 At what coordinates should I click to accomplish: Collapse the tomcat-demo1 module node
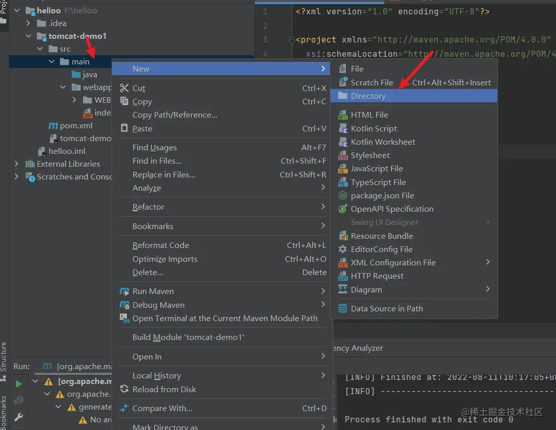coord(29,36)
